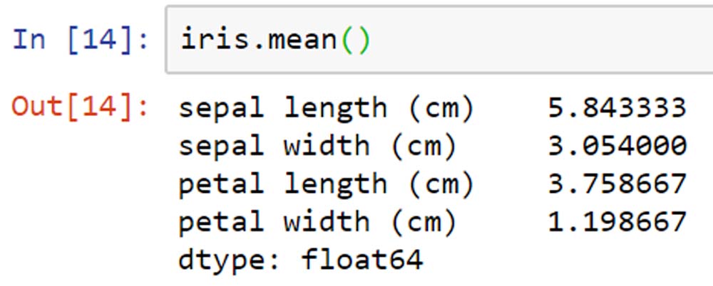
Task: Click the colon after In [14]
Action: [143, 41]
